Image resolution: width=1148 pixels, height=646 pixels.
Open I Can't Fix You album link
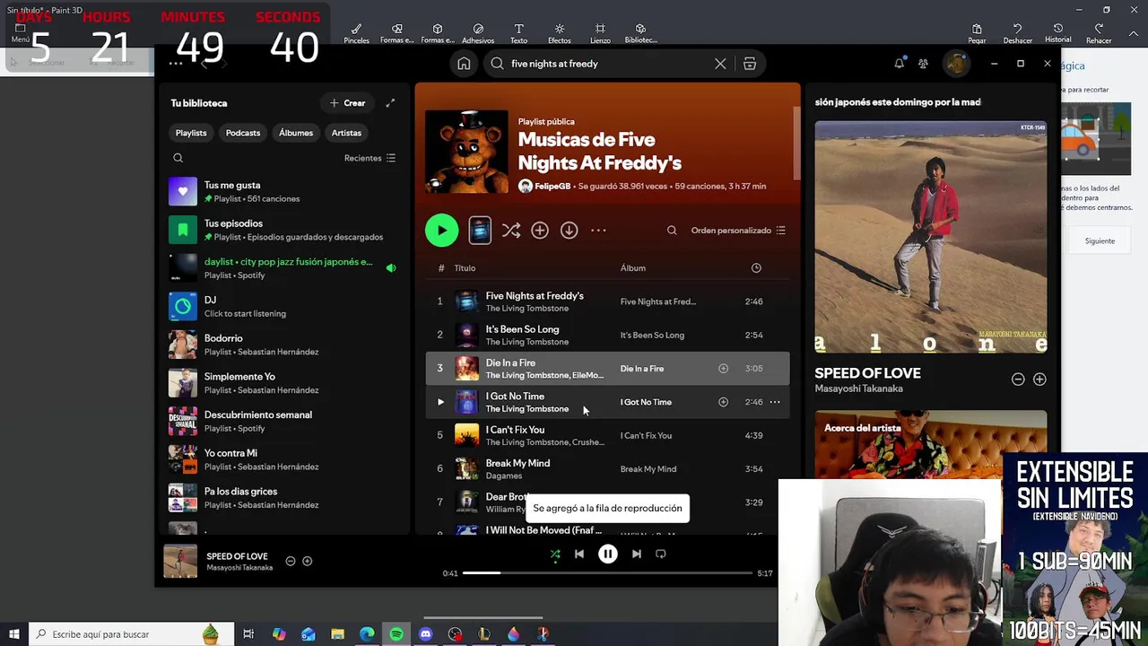646,436
